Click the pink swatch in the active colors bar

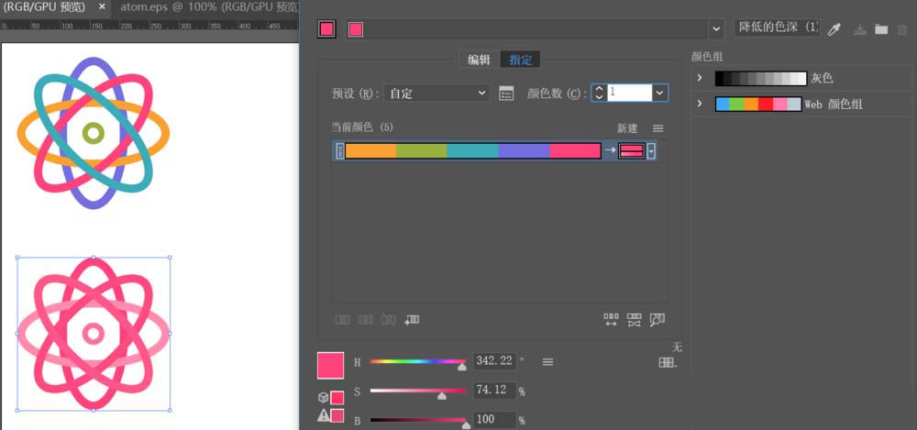click(x=356, y=29)
